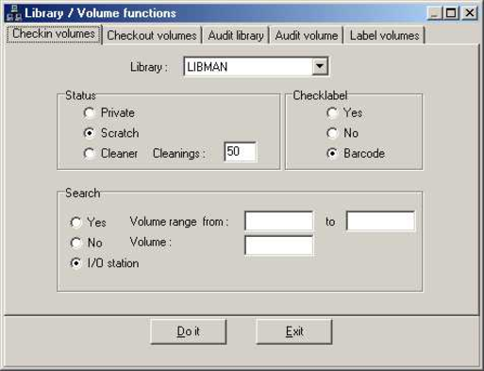The image size is (484, 371).
Task: Click the Cleanings number field
Action: tap(241, 152)
